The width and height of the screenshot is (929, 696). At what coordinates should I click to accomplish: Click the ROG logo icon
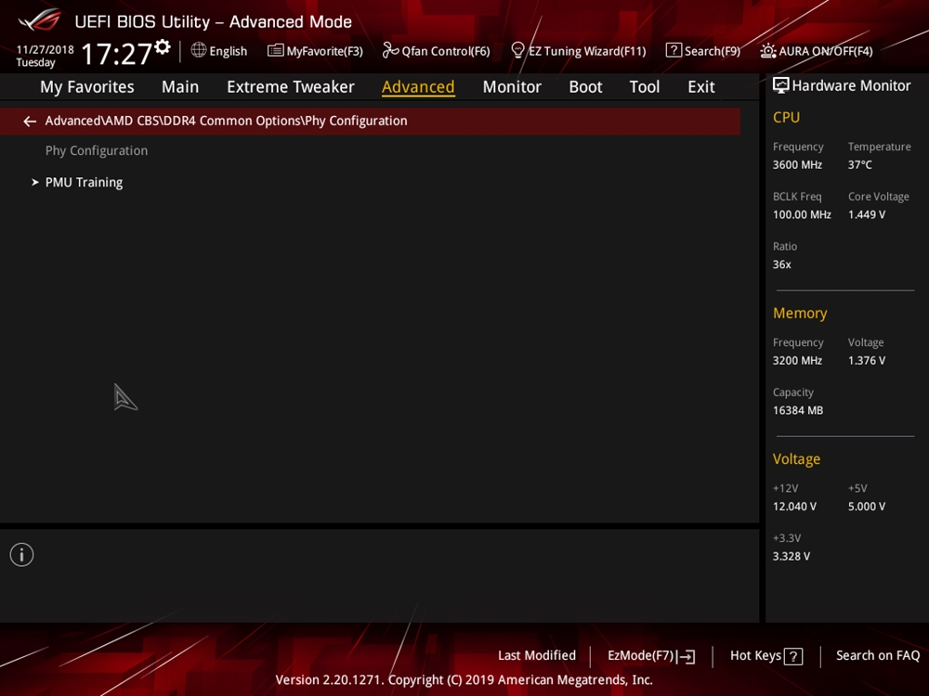[40, 20]
